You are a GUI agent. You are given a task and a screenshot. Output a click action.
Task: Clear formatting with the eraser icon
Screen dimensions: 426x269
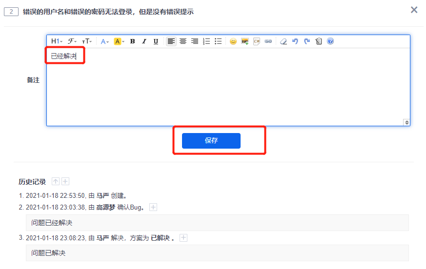click(x=284, y=41)
